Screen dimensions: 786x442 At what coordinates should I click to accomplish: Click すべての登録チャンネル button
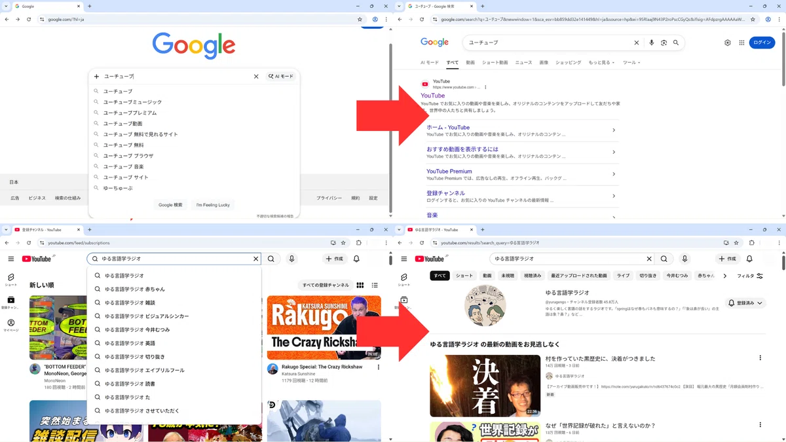click(x=325, y=285)
